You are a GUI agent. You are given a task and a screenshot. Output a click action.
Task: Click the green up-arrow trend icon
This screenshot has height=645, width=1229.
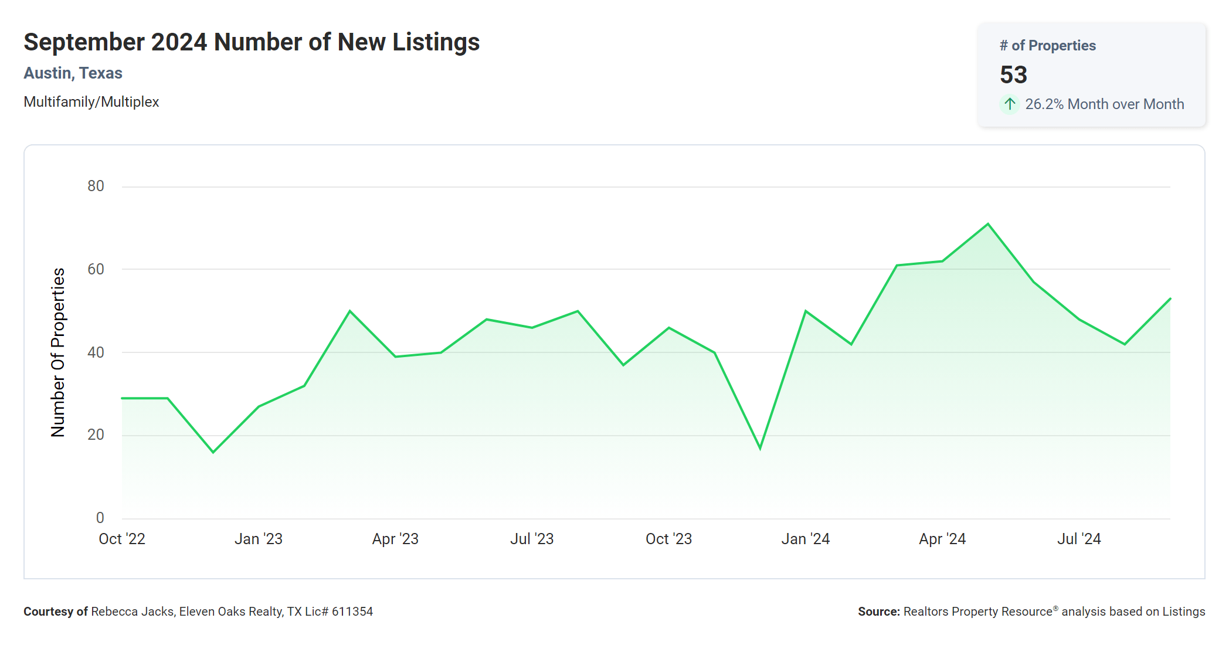pos(1009,104)
